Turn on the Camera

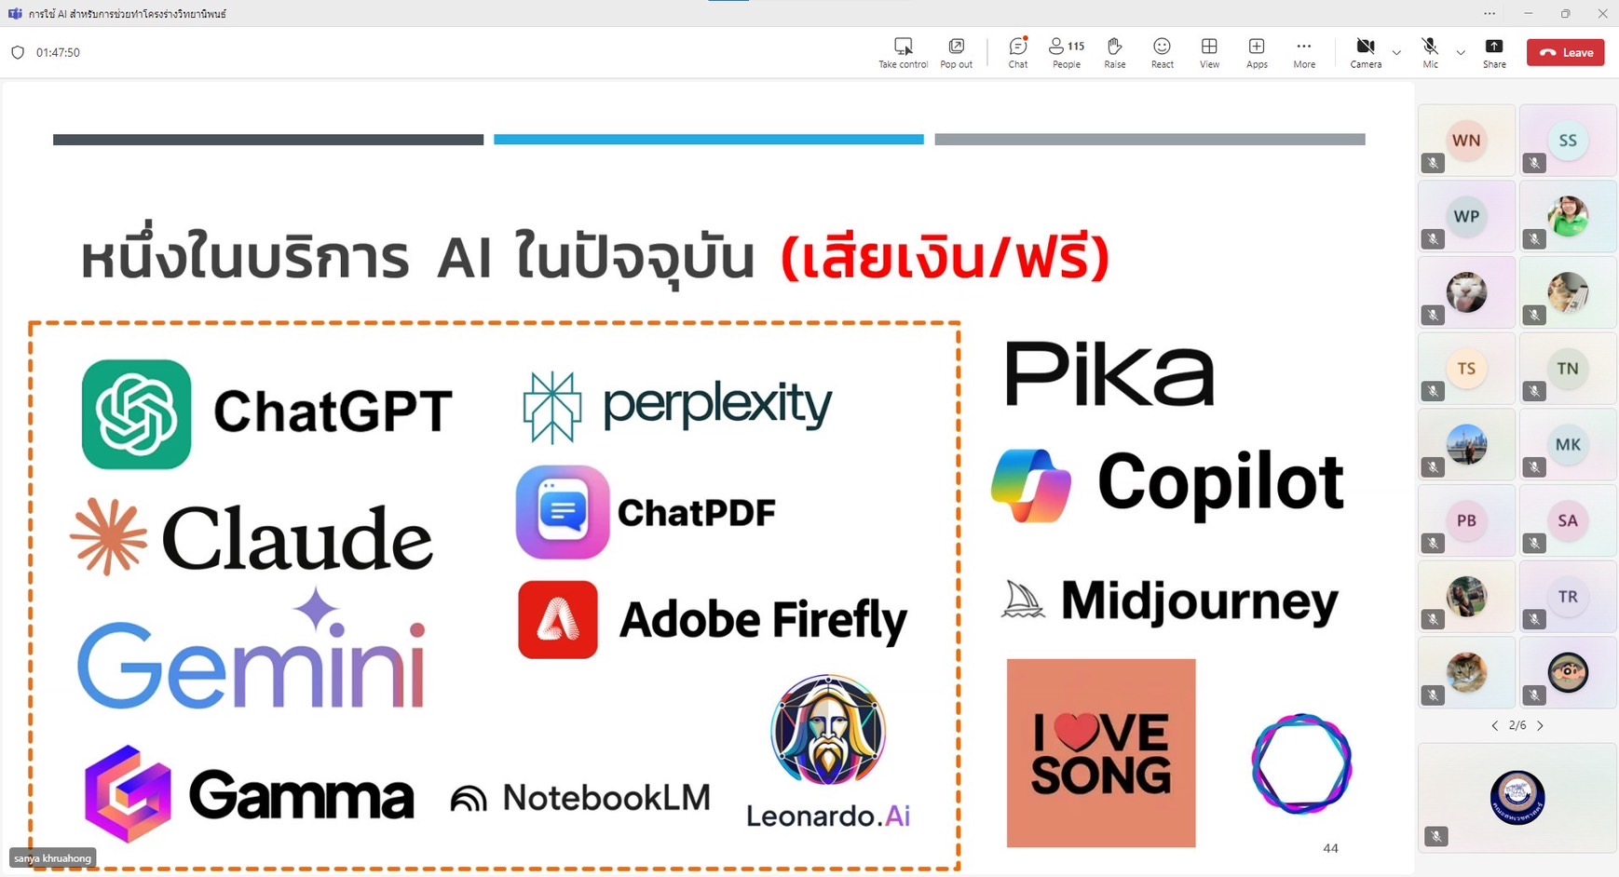[x=1366, y=53]
